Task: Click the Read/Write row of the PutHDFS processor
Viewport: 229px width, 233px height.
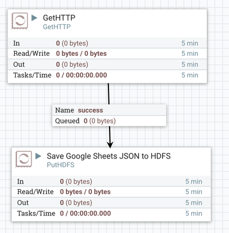Action: point(111,192)
